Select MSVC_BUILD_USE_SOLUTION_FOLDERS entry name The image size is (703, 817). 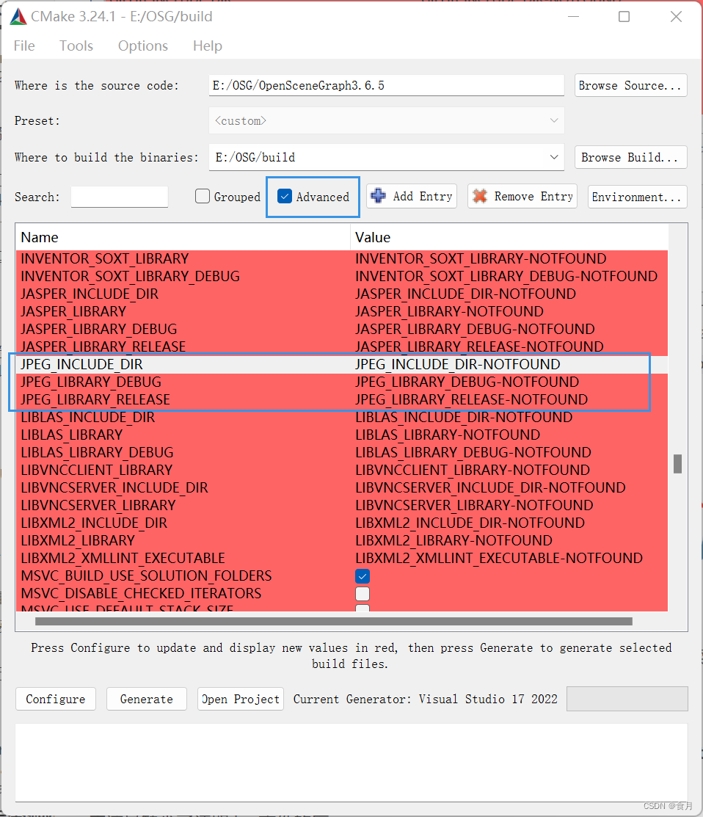click(x=146, y=576)
